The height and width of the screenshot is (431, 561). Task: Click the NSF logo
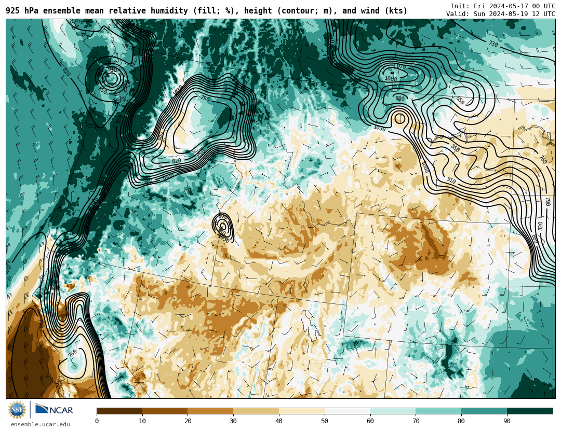[x=17, y=410]
